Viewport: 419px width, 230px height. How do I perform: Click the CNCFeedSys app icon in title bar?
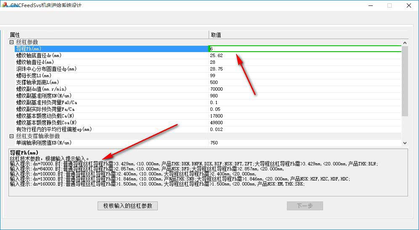click(5, 5)
